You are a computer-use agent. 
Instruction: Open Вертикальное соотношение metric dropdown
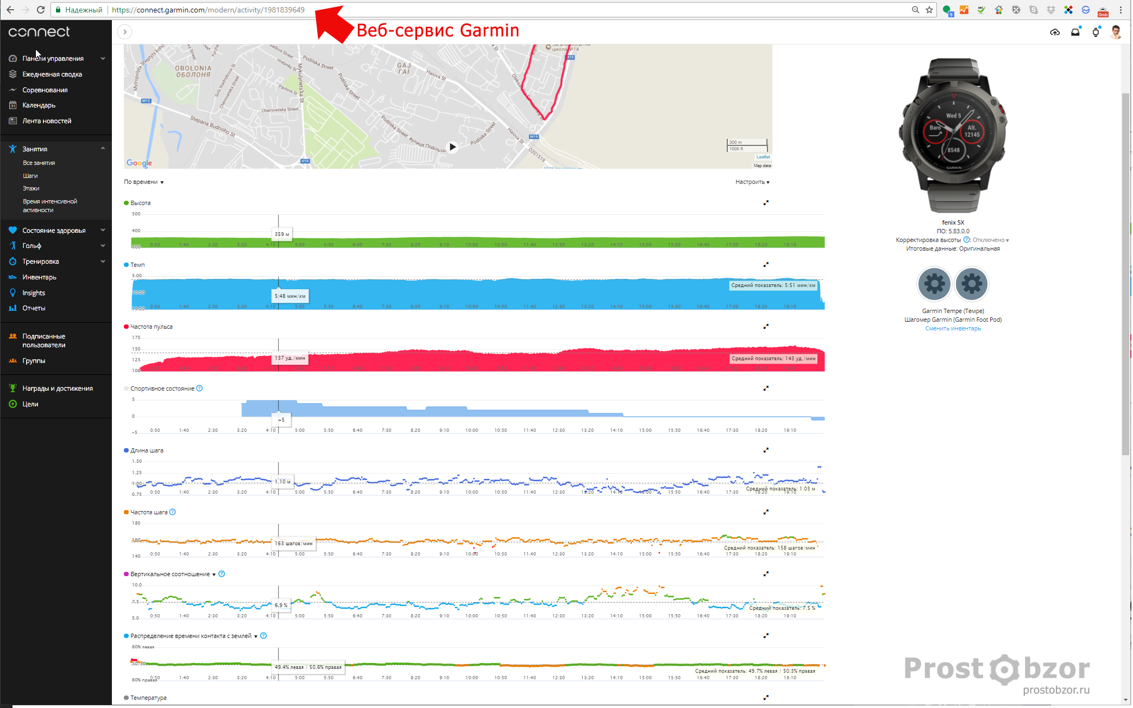click(214, 575)
